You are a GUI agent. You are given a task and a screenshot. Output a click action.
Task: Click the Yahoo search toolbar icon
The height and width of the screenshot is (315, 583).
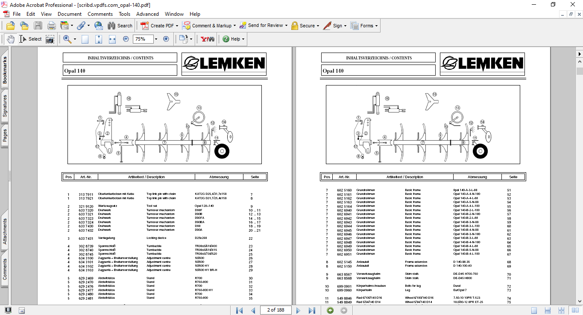point(208,39)
